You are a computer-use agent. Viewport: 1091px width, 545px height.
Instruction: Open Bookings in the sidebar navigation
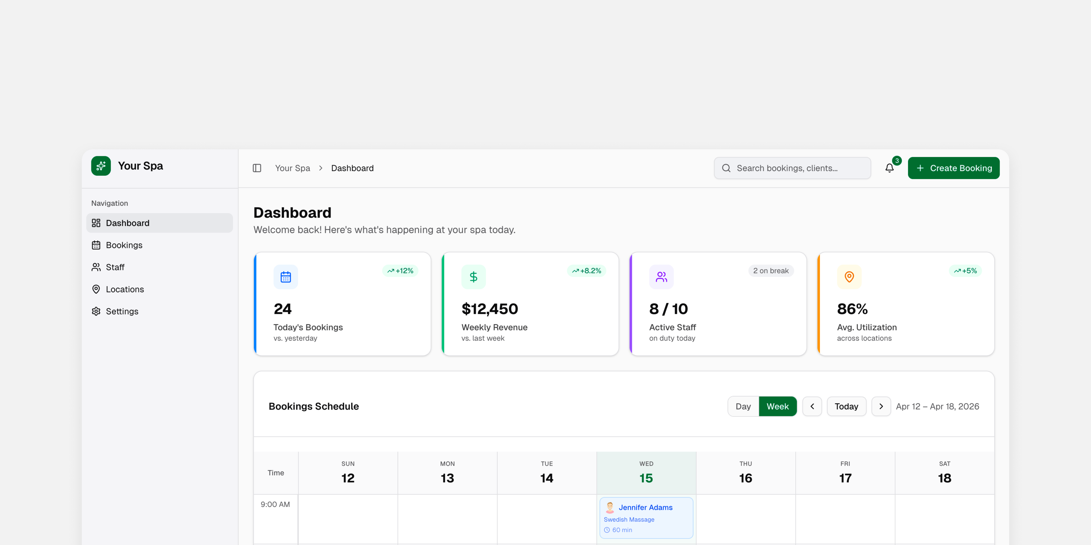(124, 245)
